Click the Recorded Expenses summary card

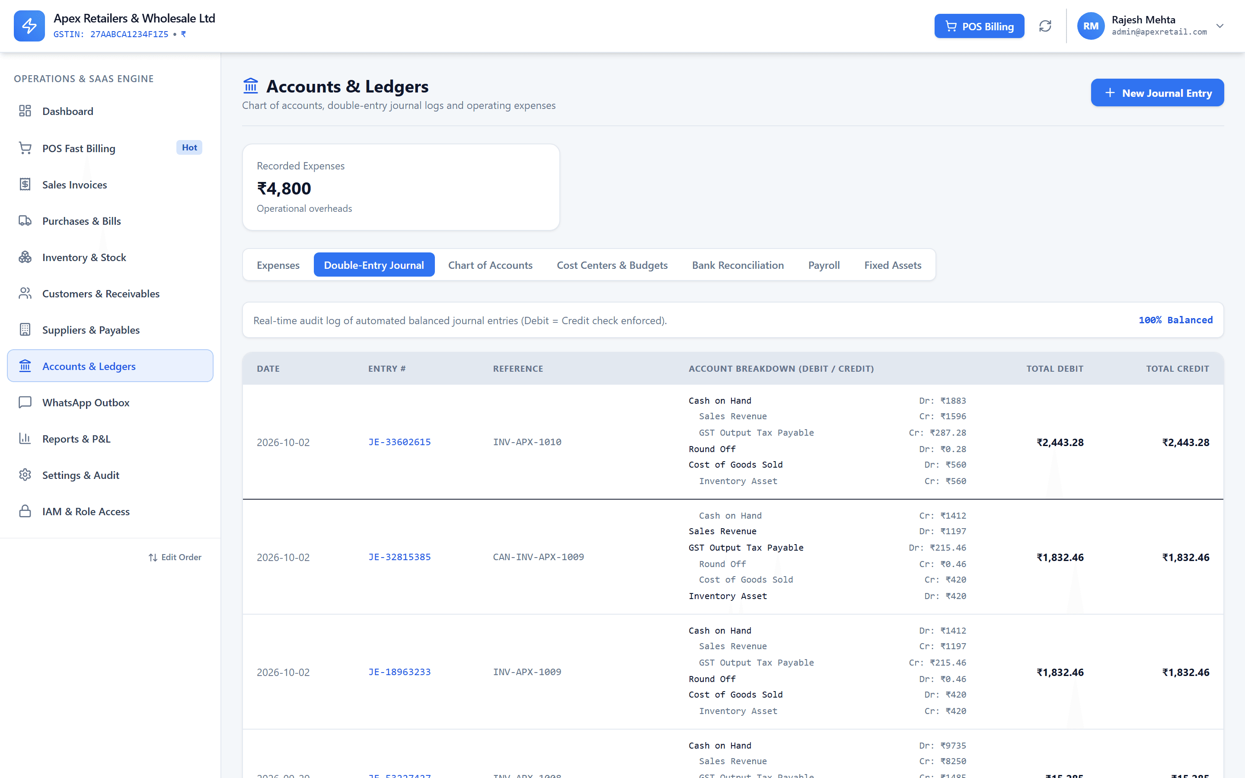click(401, 187)
